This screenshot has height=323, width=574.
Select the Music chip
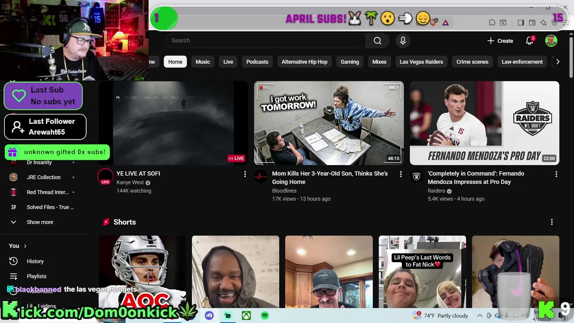point(203,62)
